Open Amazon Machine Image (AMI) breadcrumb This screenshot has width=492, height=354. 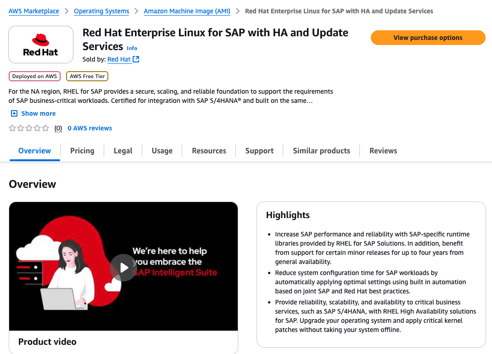(x=187, y=11)
